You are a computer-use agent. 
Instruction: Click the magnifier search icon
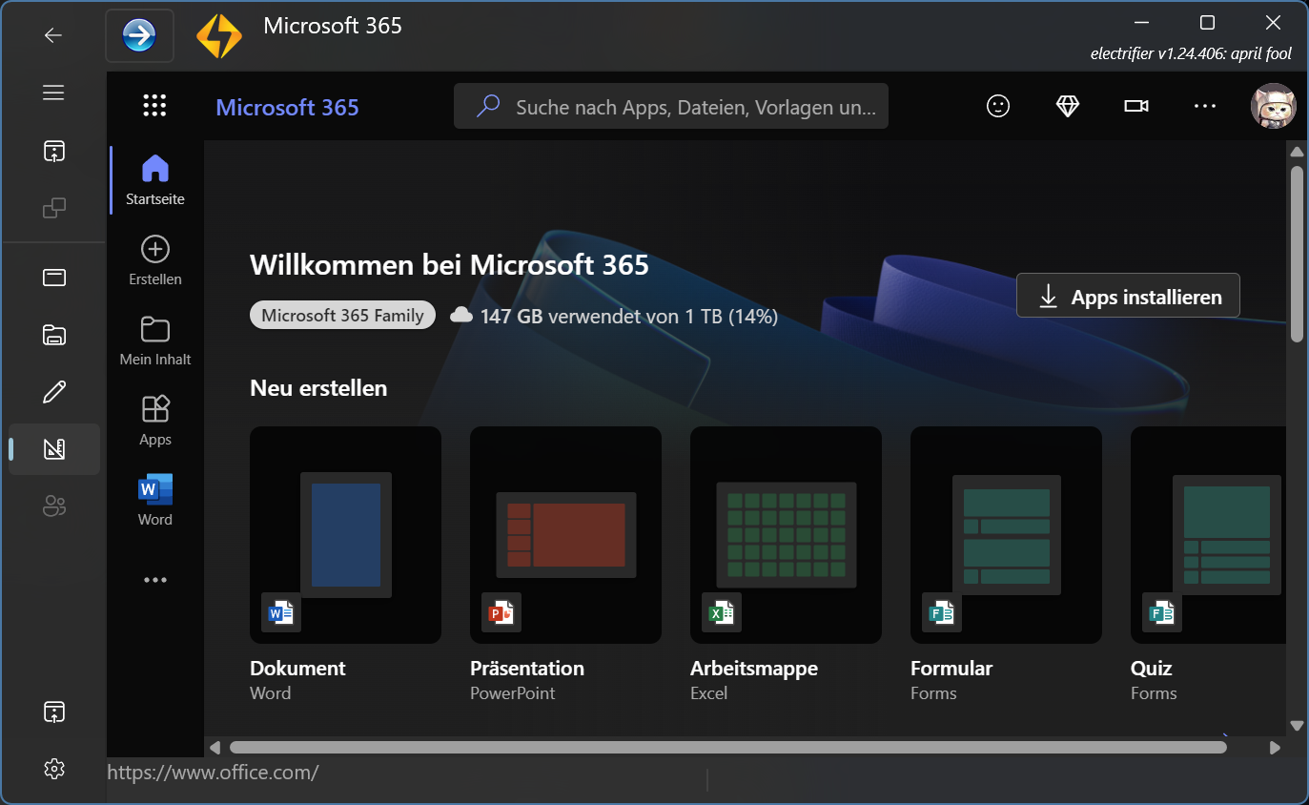coord(488,106)
